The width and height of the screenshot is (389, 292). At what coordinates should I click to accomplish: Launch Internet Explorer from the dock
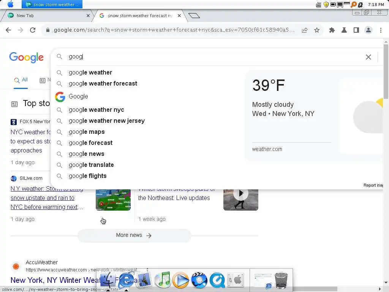(126, 280)
